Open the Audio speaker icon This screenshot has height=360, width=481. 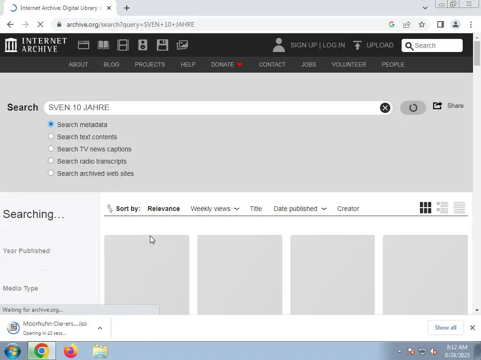click(x=143, y=45)
